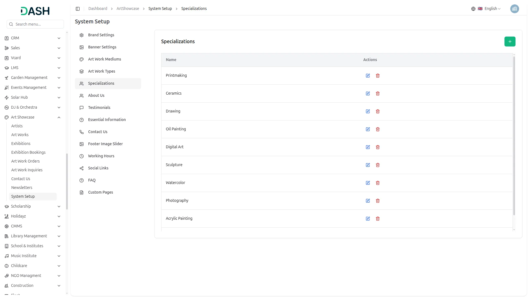
Task: Go to the Social Links settings
Action: coord(98,168)
